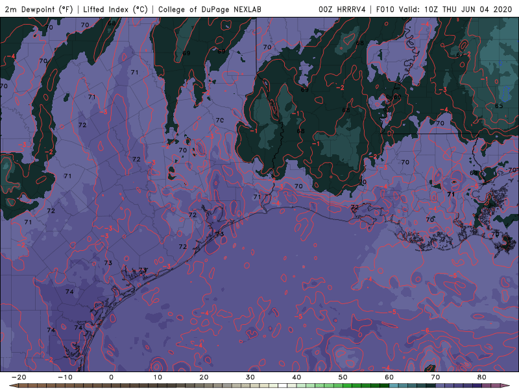Click the "-6" lifted index contour label
Image resolution: width=519 pixels, height=389 pixels.
click(426, 331)
